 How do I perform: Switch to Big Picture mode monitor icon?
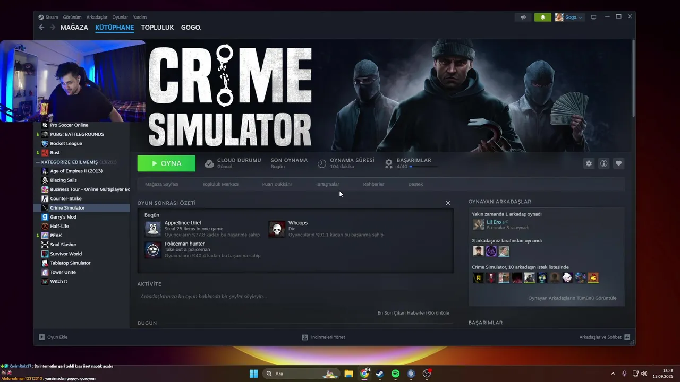pyautogui.click(x=593, y=18)
